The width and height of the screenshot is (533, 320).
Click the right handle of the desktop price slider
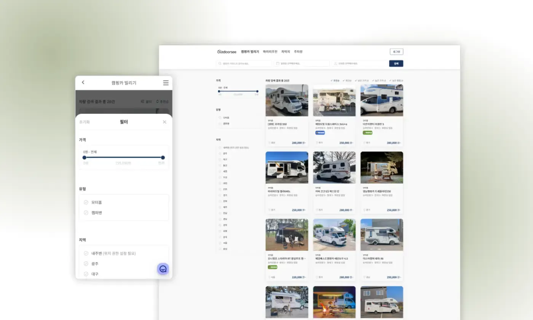coord(257,91)
